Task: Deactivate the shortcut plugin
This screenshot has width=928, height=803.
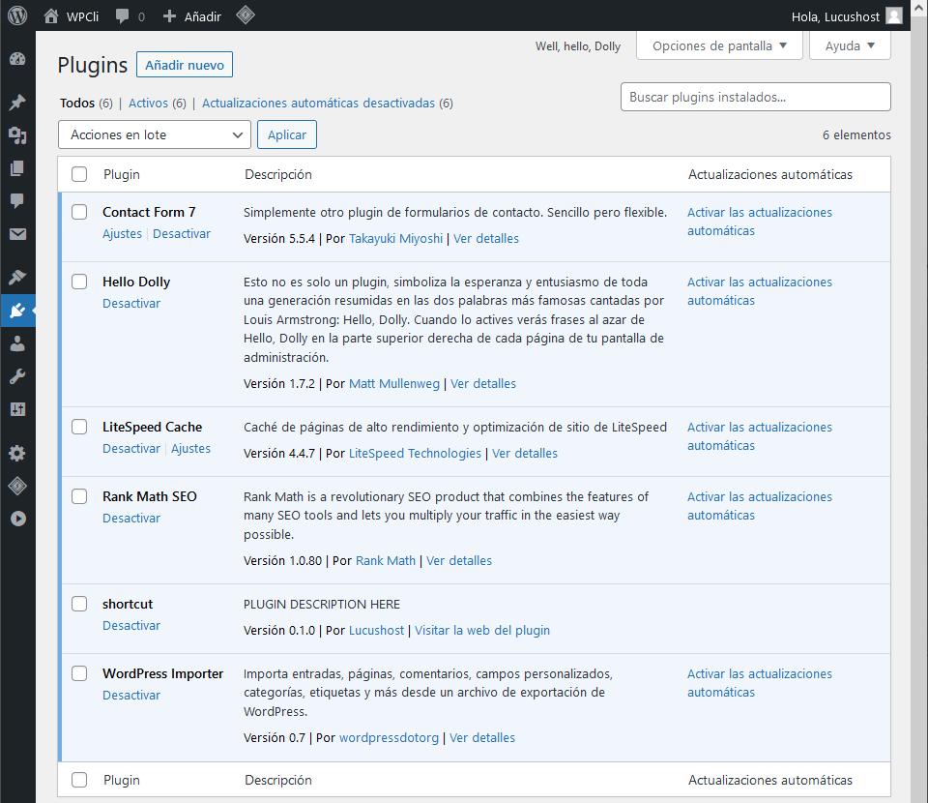Action: 131,625
